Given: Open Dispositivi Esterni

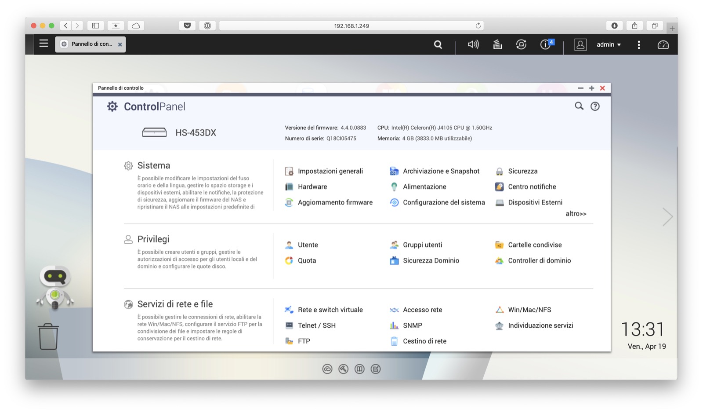Looking at the screenshot, I should 529,202.
